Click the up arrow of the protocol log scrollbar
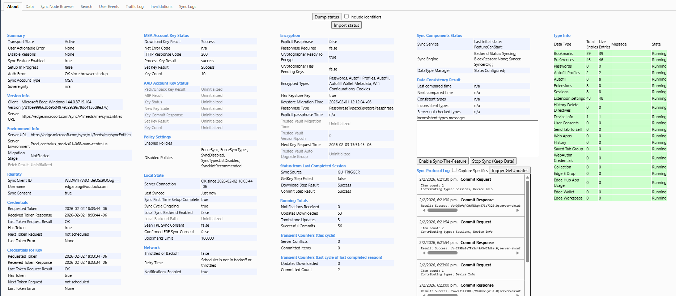The width and height of the screenshot is (676, 296). pyautogui.click(x=527, y=177)
